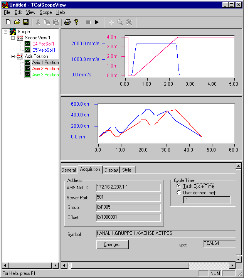Click properties horizontal scroll right arrow
Image resolution: width=244 pixels, height=278 pixels.
[x=232, y=265]
